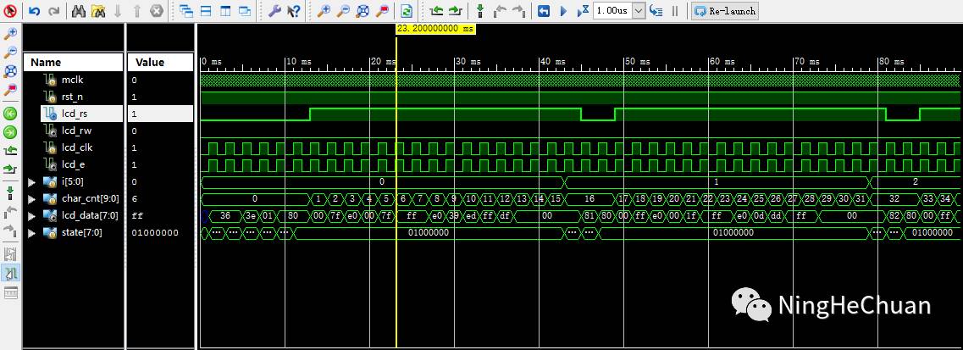Open the Find binoculars tool
The width and height of the screenshot is (963, 350).
pyautogui.click(x=77, y=11)
